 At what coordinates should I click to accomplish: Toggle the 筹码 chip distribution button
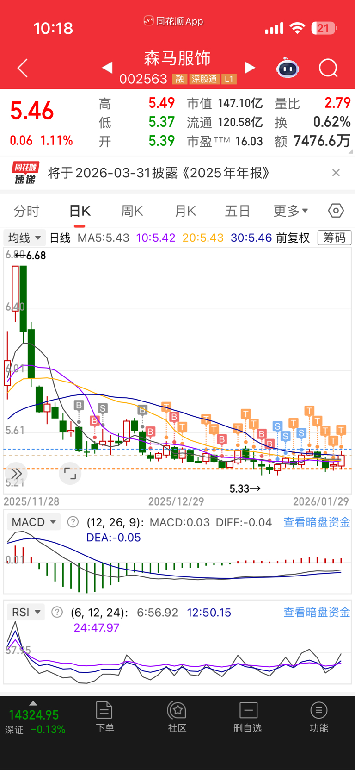coord(334,238)
